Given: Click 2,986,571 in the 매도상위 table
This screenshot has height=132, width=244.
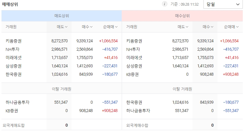Looking at the screenshot, I should click(x=59, y=49).
